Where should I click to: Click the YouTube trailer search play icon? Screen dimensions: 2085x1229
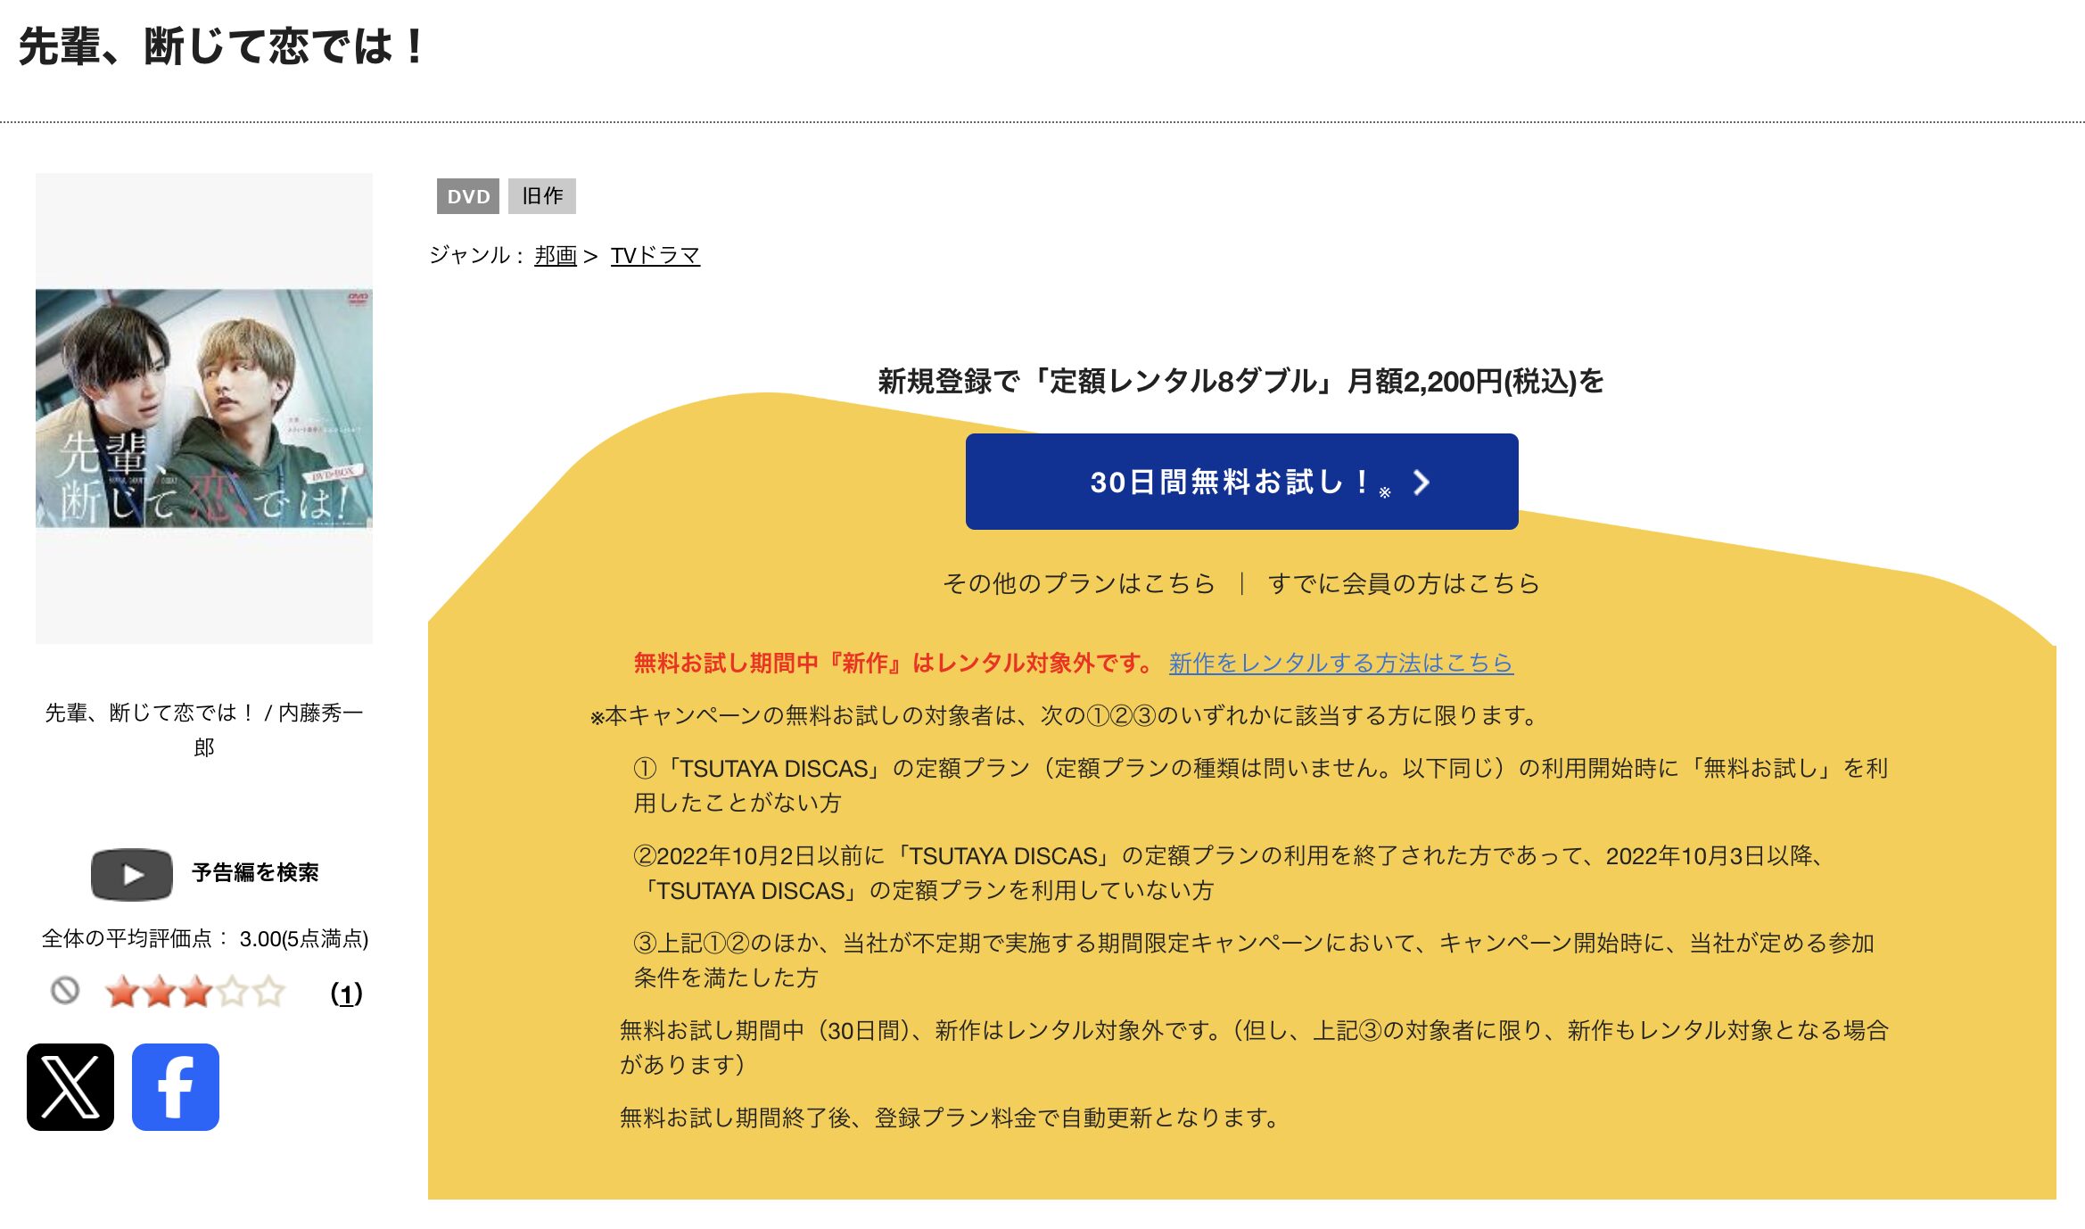[132, 874]
